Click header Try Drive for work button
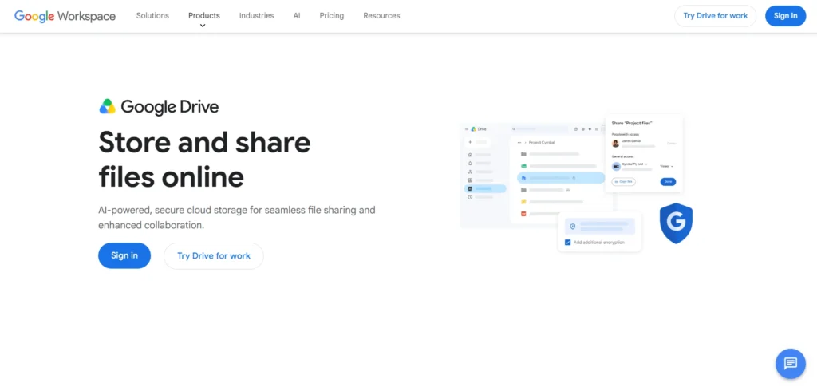The image size is (817, 391). 716,16
